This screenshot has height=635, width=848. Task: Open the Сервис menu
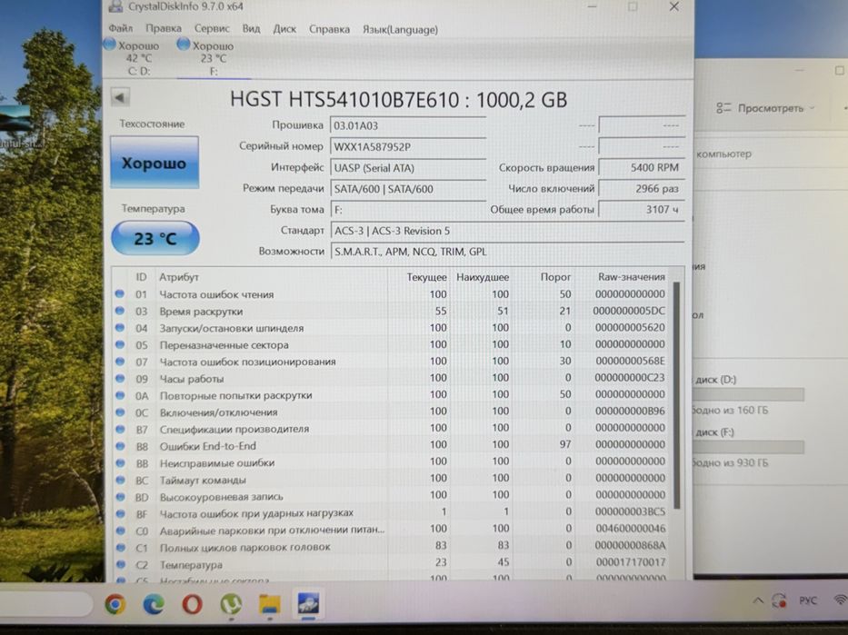(x=212, y=28)
